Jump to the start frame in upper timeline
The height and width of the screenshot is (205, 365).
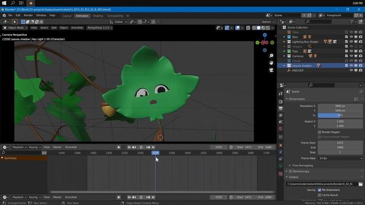pos(129,147)
